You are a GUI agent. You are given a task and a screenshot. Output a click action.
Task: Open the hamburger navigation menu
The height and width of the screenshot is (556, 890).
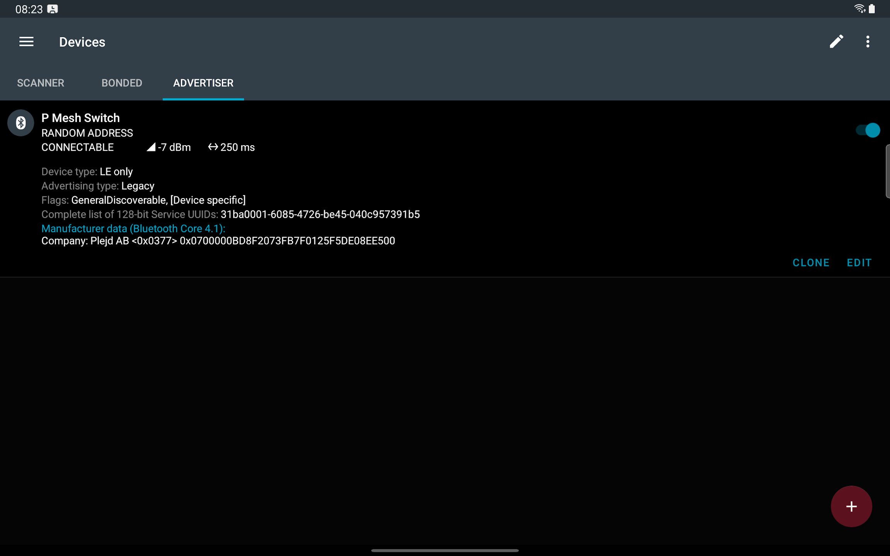tap(26, 42)
